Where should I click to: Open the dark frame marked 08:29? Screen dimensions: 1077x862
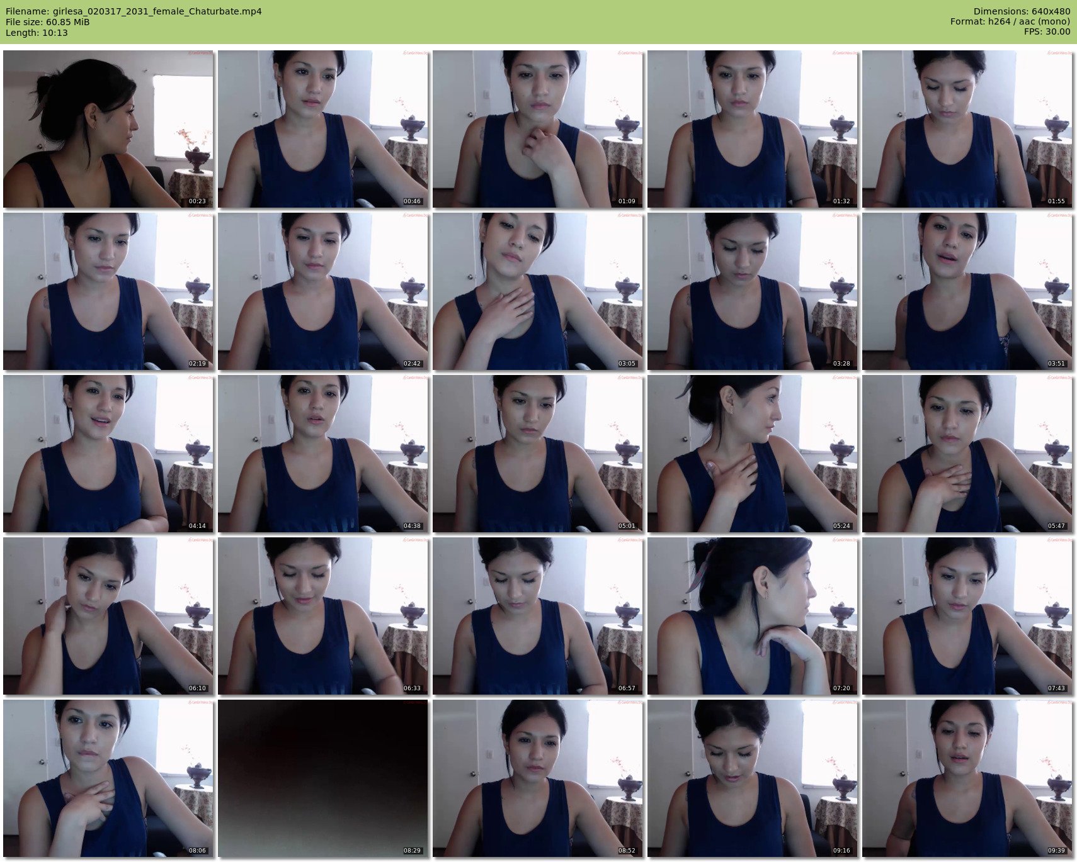tap(323, 778)
